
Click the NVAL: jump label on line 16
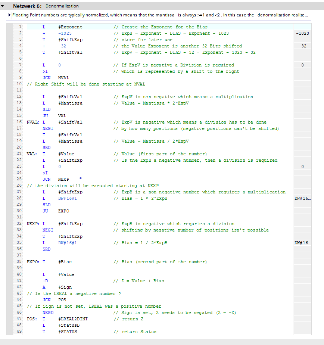click(33, 122)
